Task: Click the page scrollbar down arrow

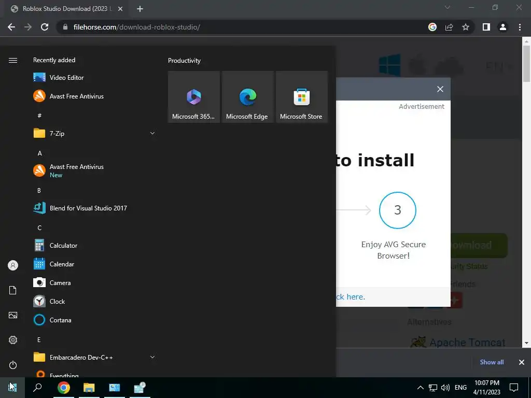Action: (x=526, y=343)
